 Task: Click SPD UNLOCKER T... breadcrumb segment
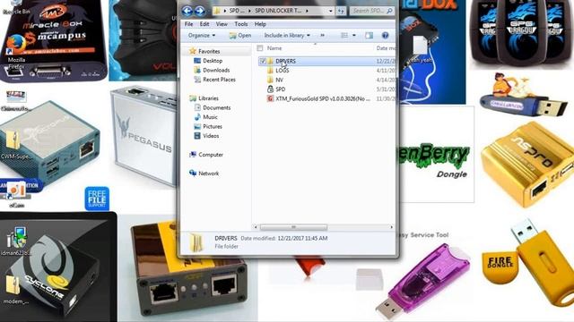coord(278,11)
